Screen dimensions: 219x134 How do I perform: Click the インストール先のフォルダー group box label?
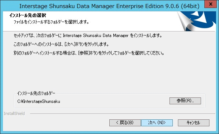(36, 93)
